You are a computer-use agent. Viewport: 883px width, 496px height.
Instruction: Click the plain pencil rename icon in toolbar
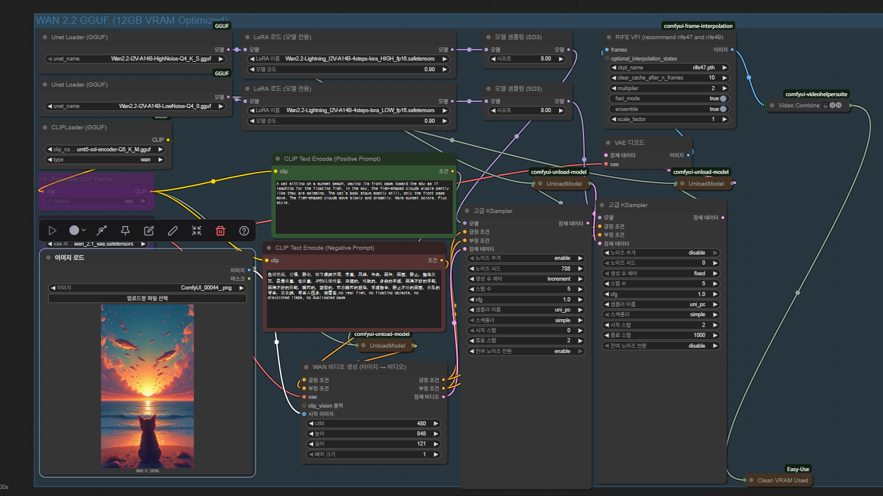point(173,230)
